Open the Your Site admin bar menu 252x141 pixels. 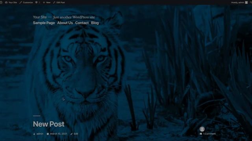click(11, 2)
